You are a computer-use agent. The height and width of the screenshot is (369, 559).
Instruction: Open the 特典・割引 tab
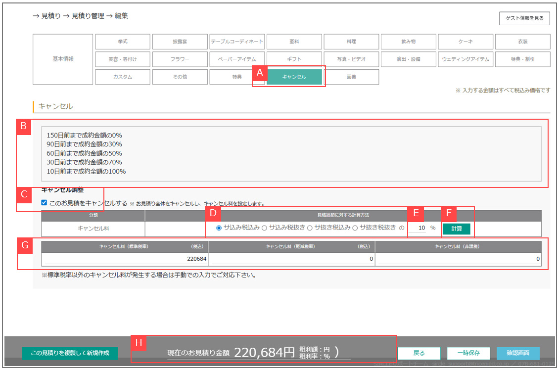[x=523, y=59]
